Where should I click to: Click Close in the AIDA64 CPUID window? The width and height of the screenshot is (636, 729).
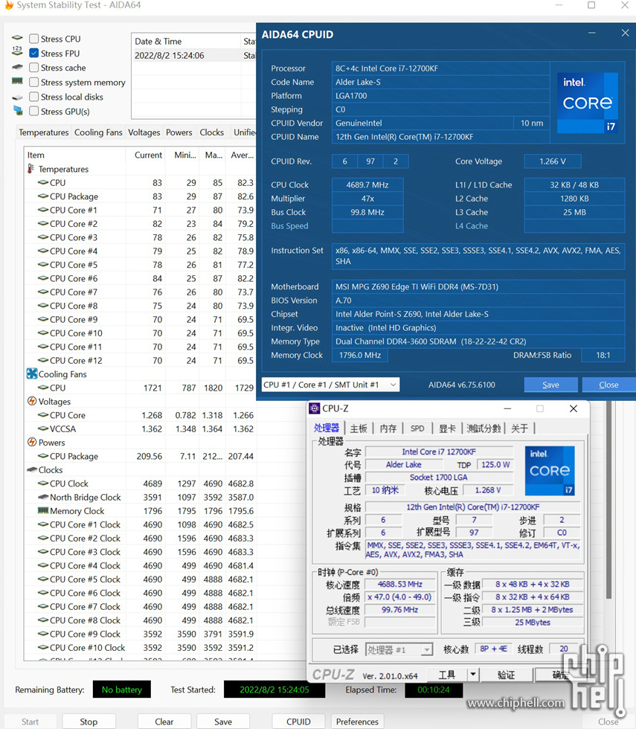point(608,385)
